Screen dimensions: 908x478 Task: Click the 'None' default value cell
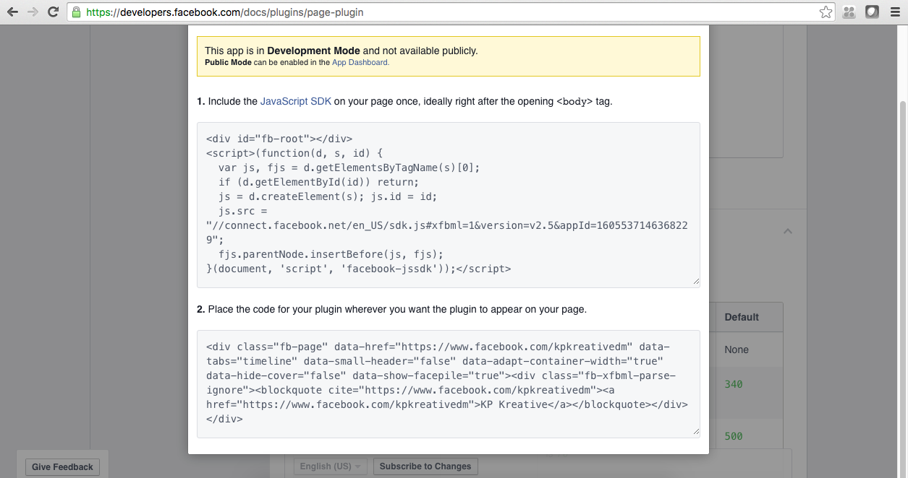(x=737, y=349)
